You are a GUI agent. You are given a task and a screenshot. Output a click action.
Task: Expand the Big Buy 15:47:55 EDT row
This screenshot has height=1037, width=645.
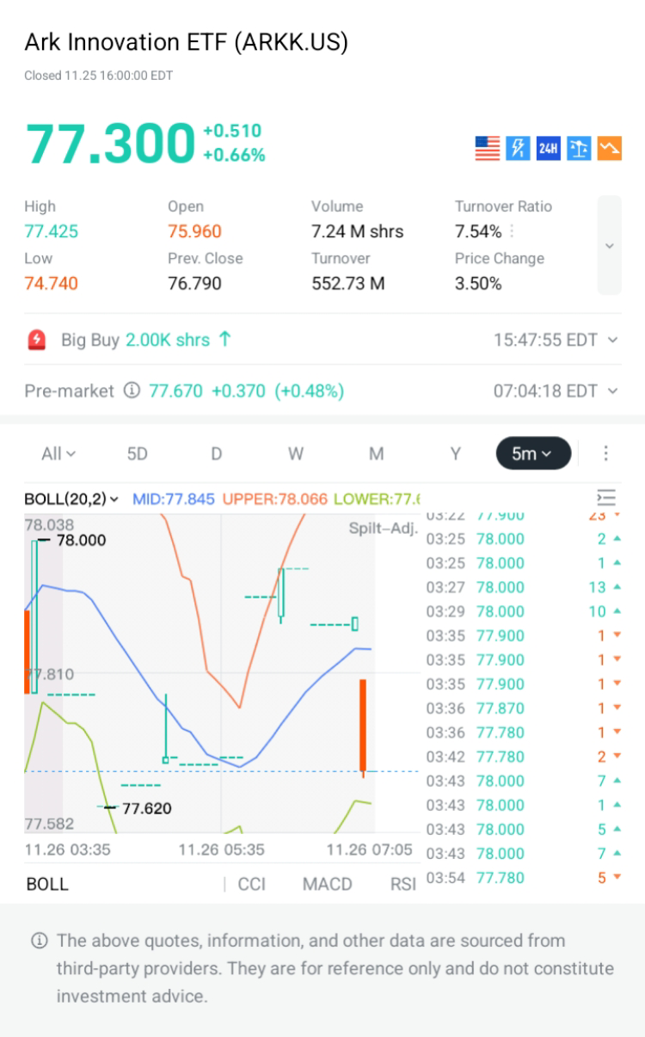pyautogui.click(x=612, y=340)
